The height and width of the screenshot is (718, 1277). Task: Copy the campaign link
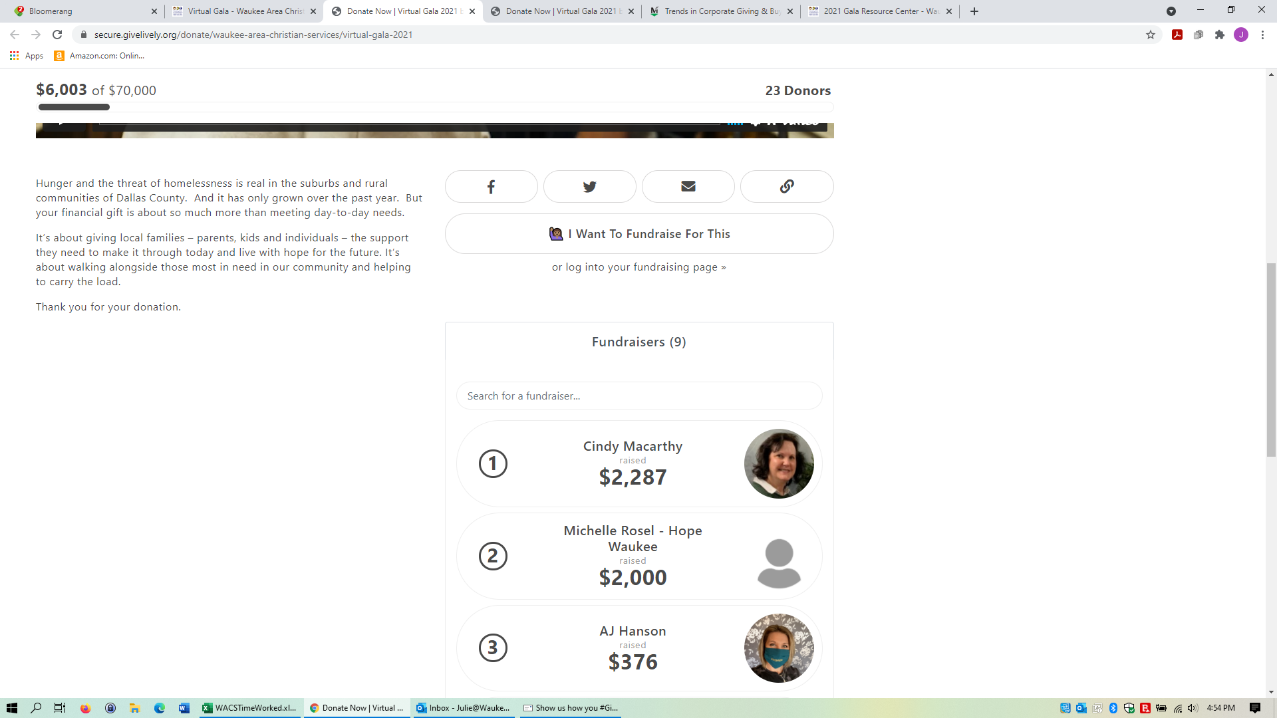click(x=786, y=187)
